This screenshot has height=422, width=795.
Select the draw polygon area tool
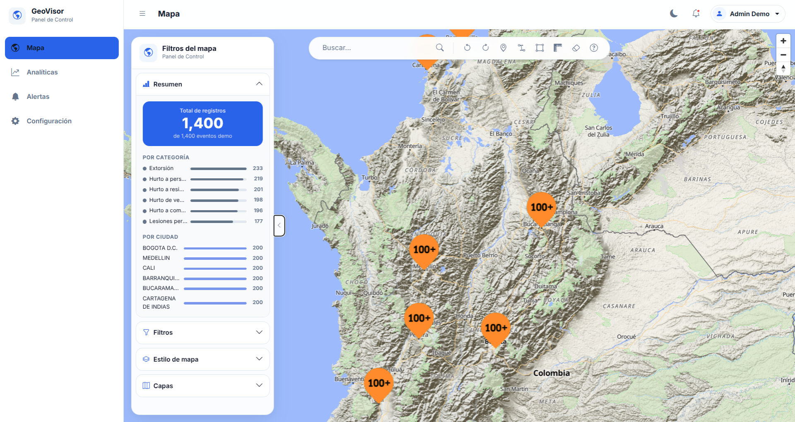(540, 48)
